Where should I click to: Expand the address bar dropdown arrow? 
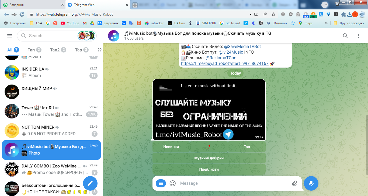coord(251,14)
